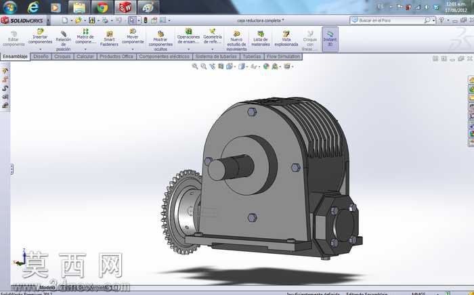Click Hide/show items icon
Screen dimensions: 474x295
(x=253, y=66)
